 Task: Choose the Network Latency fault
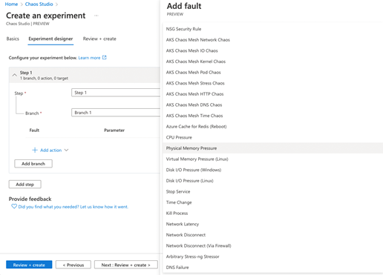tap(273, 224)
